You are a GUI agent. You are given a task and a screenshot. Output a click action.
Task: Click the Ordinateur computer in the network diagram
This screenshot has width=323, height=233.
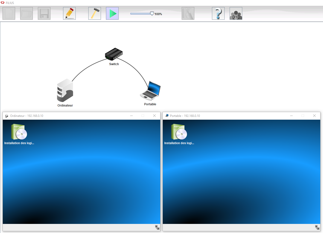[x=65, y=90]
